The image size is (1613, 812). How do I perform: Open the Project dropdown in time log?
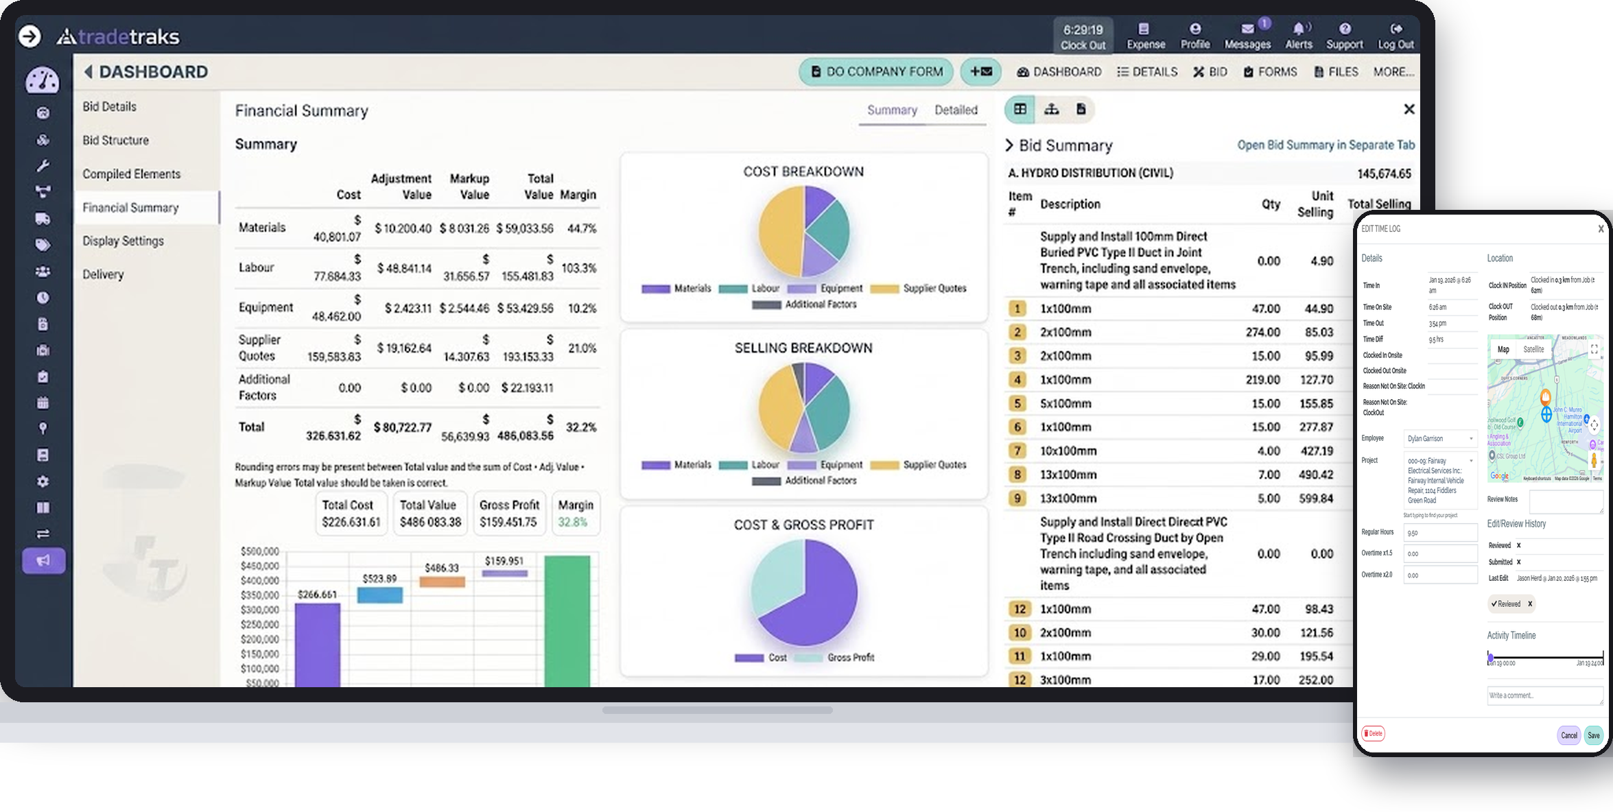1440,480
